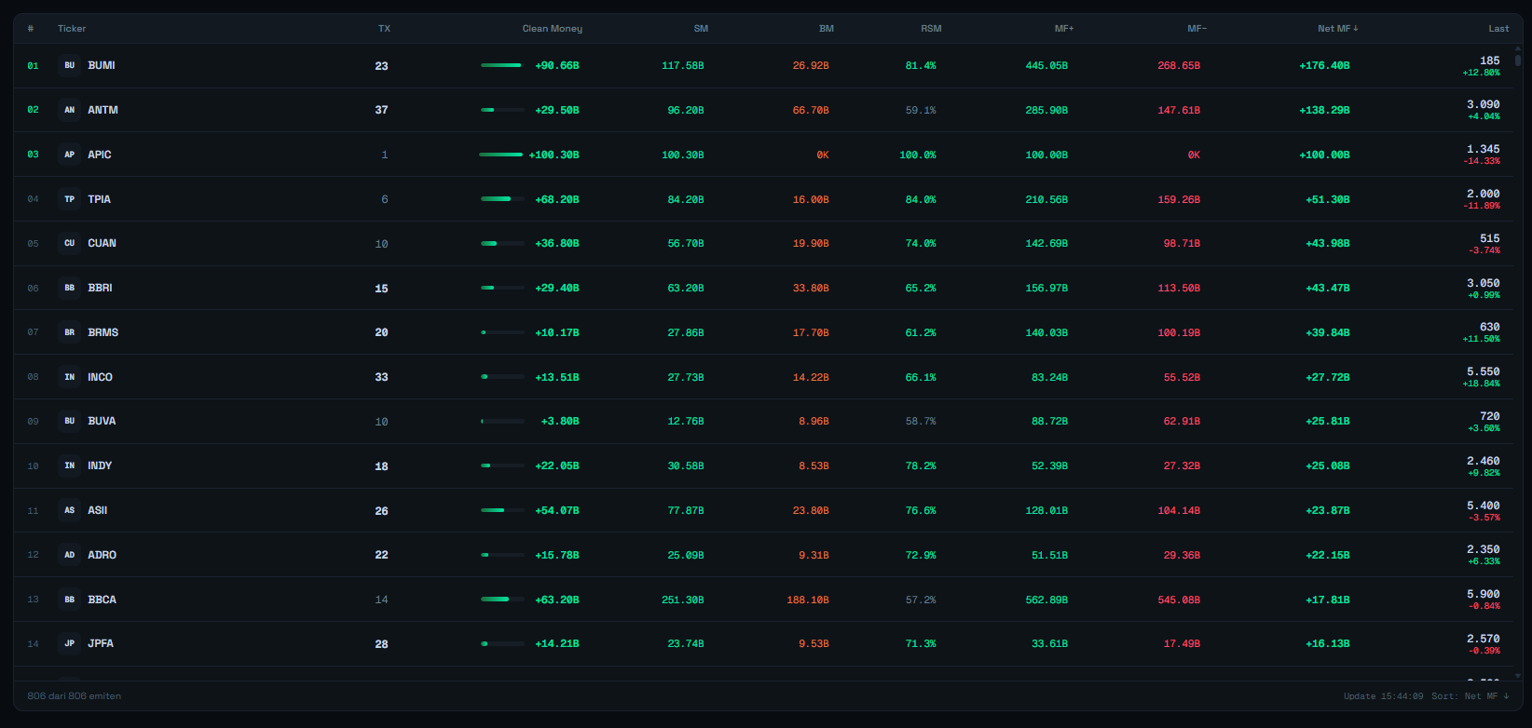Click INCO last price 5.550

click(1484, 371)
